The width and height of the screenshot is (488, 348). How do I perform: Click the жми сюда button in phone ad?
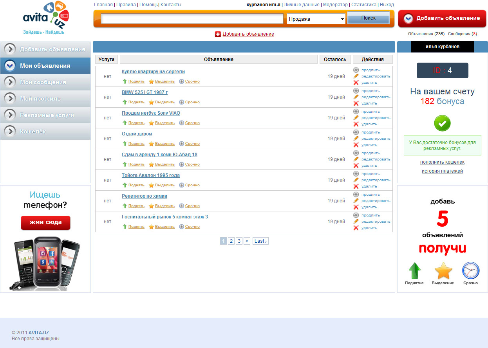click(45, 222)
